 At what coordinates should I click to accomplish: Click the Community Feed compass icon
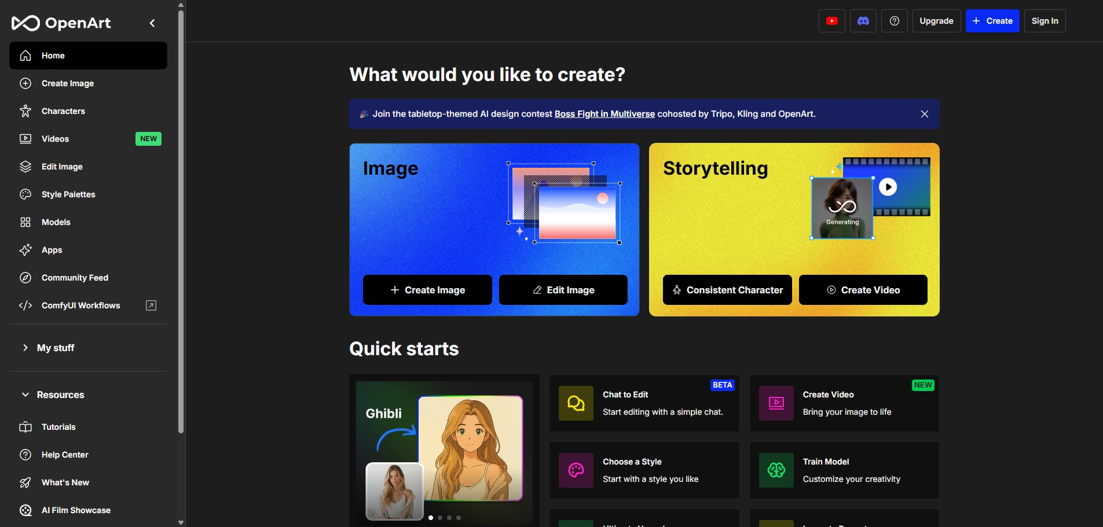pyautogui.click(x=25, y=278)
